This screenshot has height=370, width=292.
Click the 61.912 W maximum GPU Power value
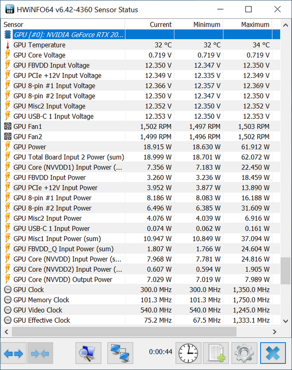255,147
